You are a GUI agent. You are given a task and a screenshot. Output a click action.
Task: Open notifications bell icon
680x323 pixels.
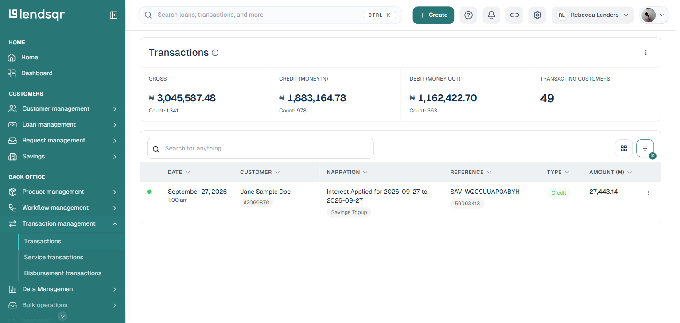coord(491,15)
